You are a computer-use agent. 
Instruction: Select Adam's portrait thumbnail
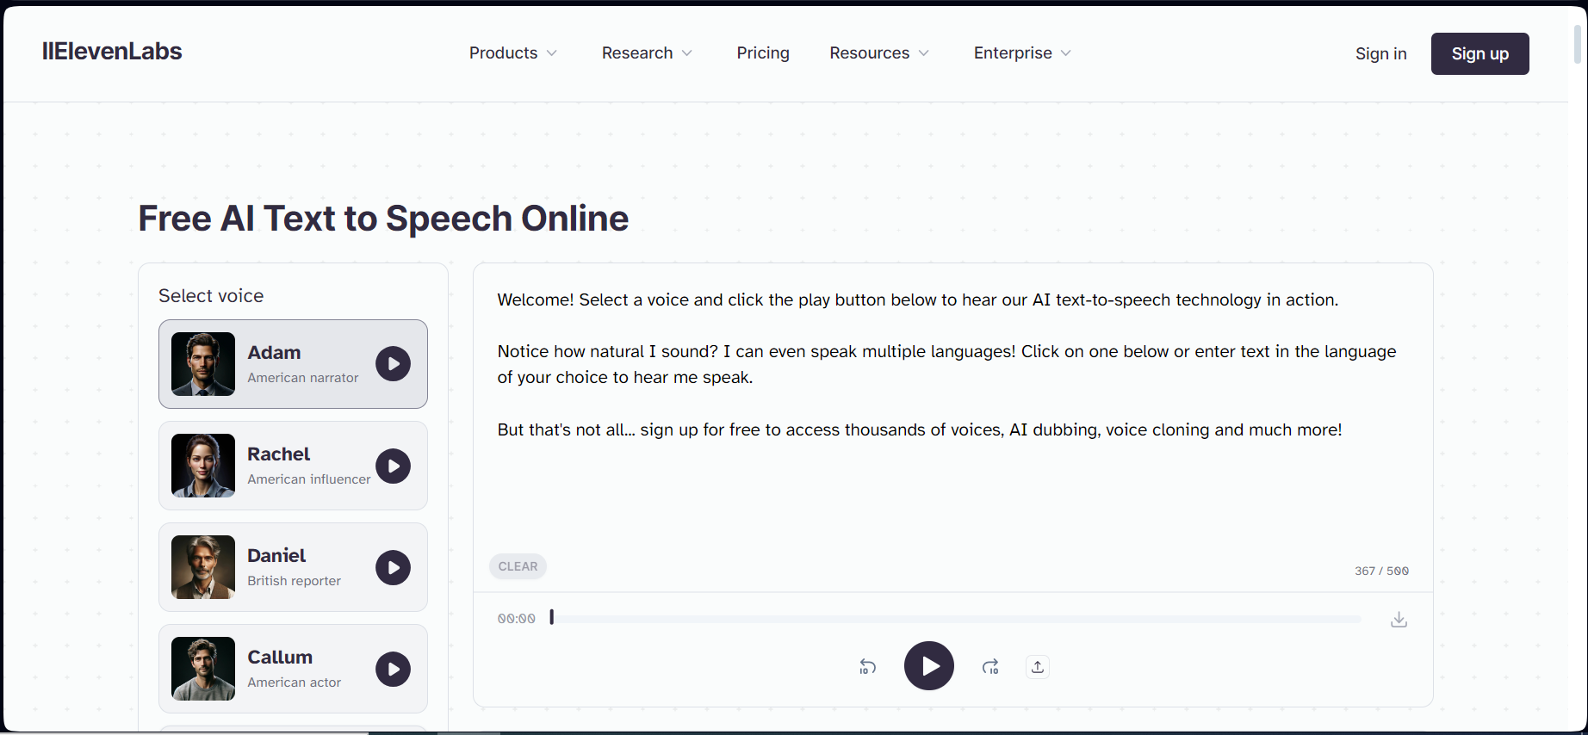click(203, 364)
